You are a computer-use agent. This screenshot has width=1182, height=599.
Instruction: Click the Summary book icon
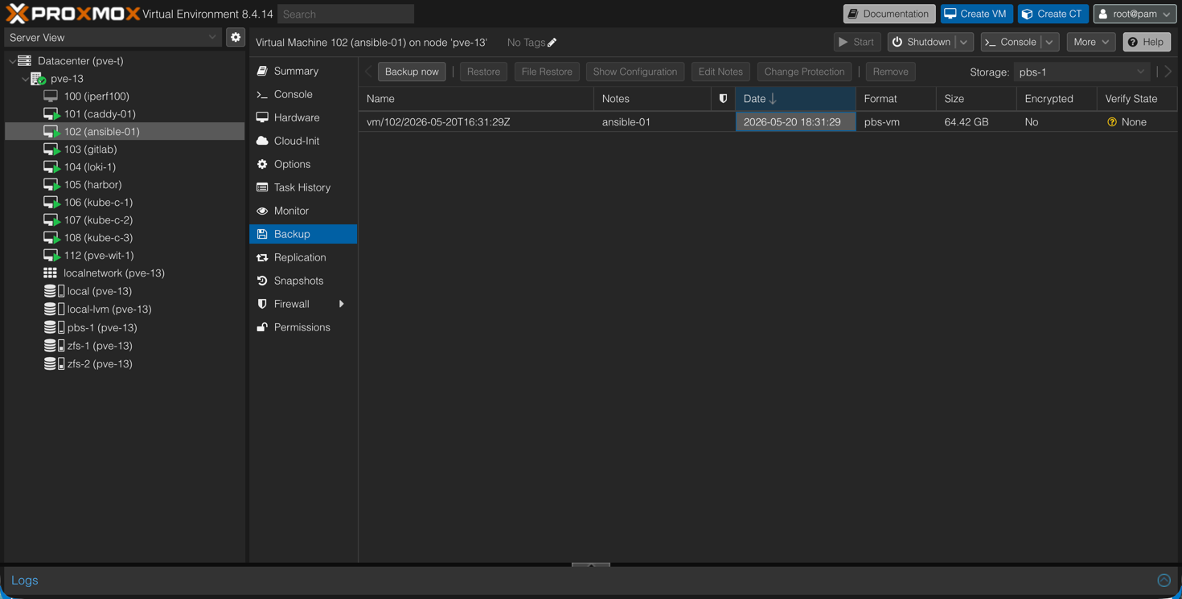pos(262,72)
